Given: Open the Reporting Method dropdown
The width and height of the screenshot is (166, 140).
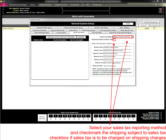Looking at the screenshot, I should point(132,37).
